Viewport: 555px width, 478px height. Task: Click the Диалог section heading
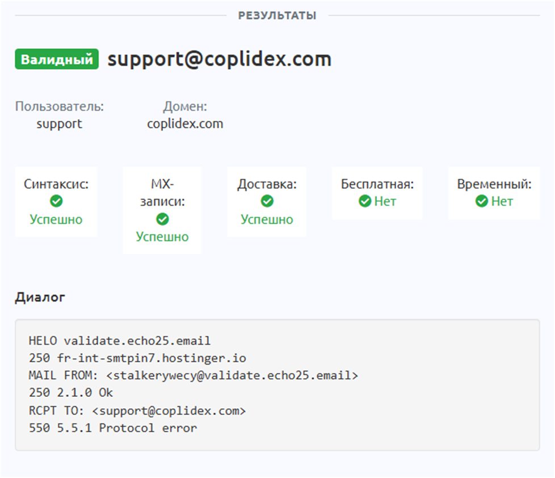[x=40, y=297]
